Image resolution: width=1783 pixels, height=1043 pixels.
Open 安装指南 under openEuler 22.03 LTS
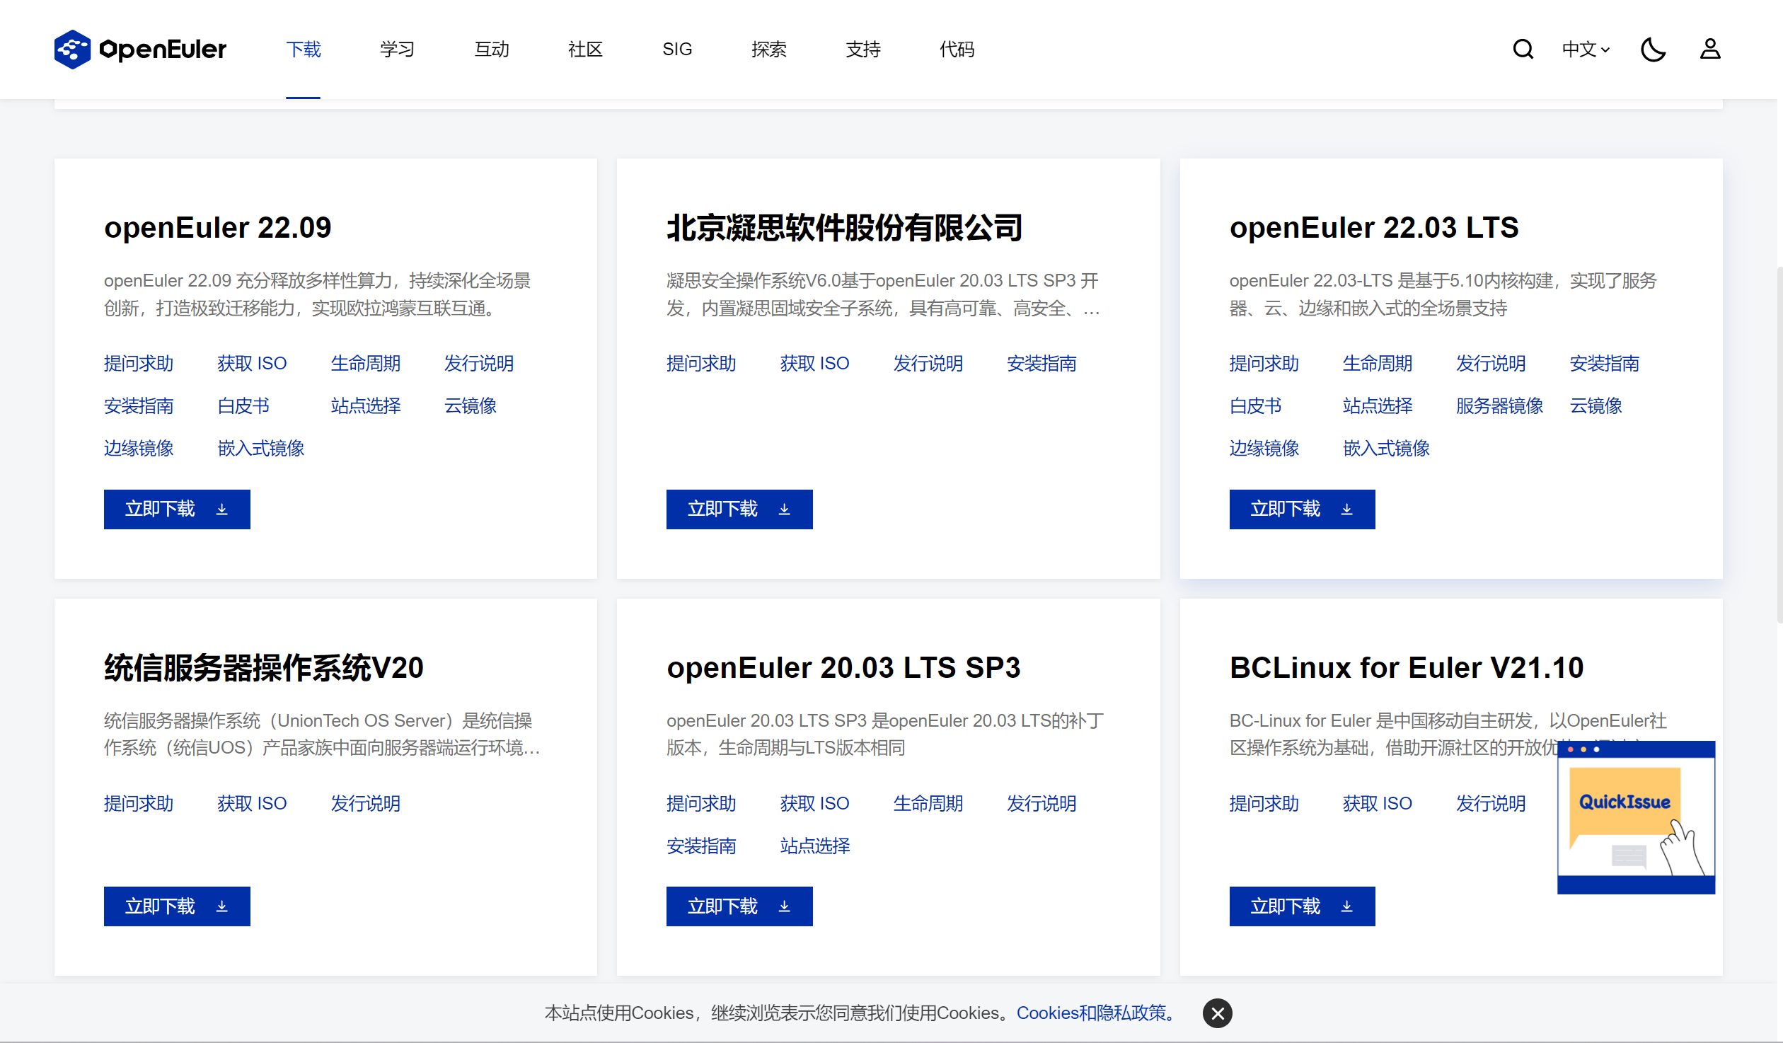[1605, 363]
